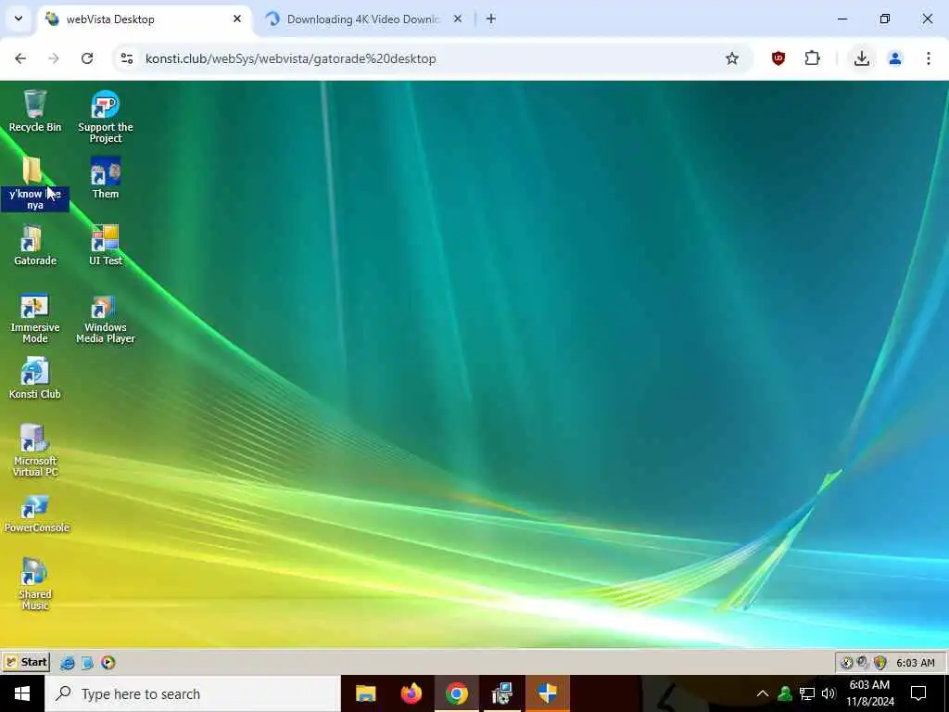949x712 pixels.
Task: Launch Firefox from Windows taskbar
Action: tap(411, 693)
